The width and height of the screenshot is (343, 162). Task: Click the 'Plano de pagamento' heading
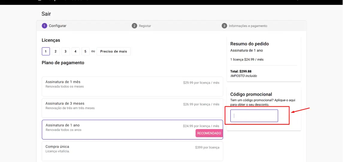point(63,63)
